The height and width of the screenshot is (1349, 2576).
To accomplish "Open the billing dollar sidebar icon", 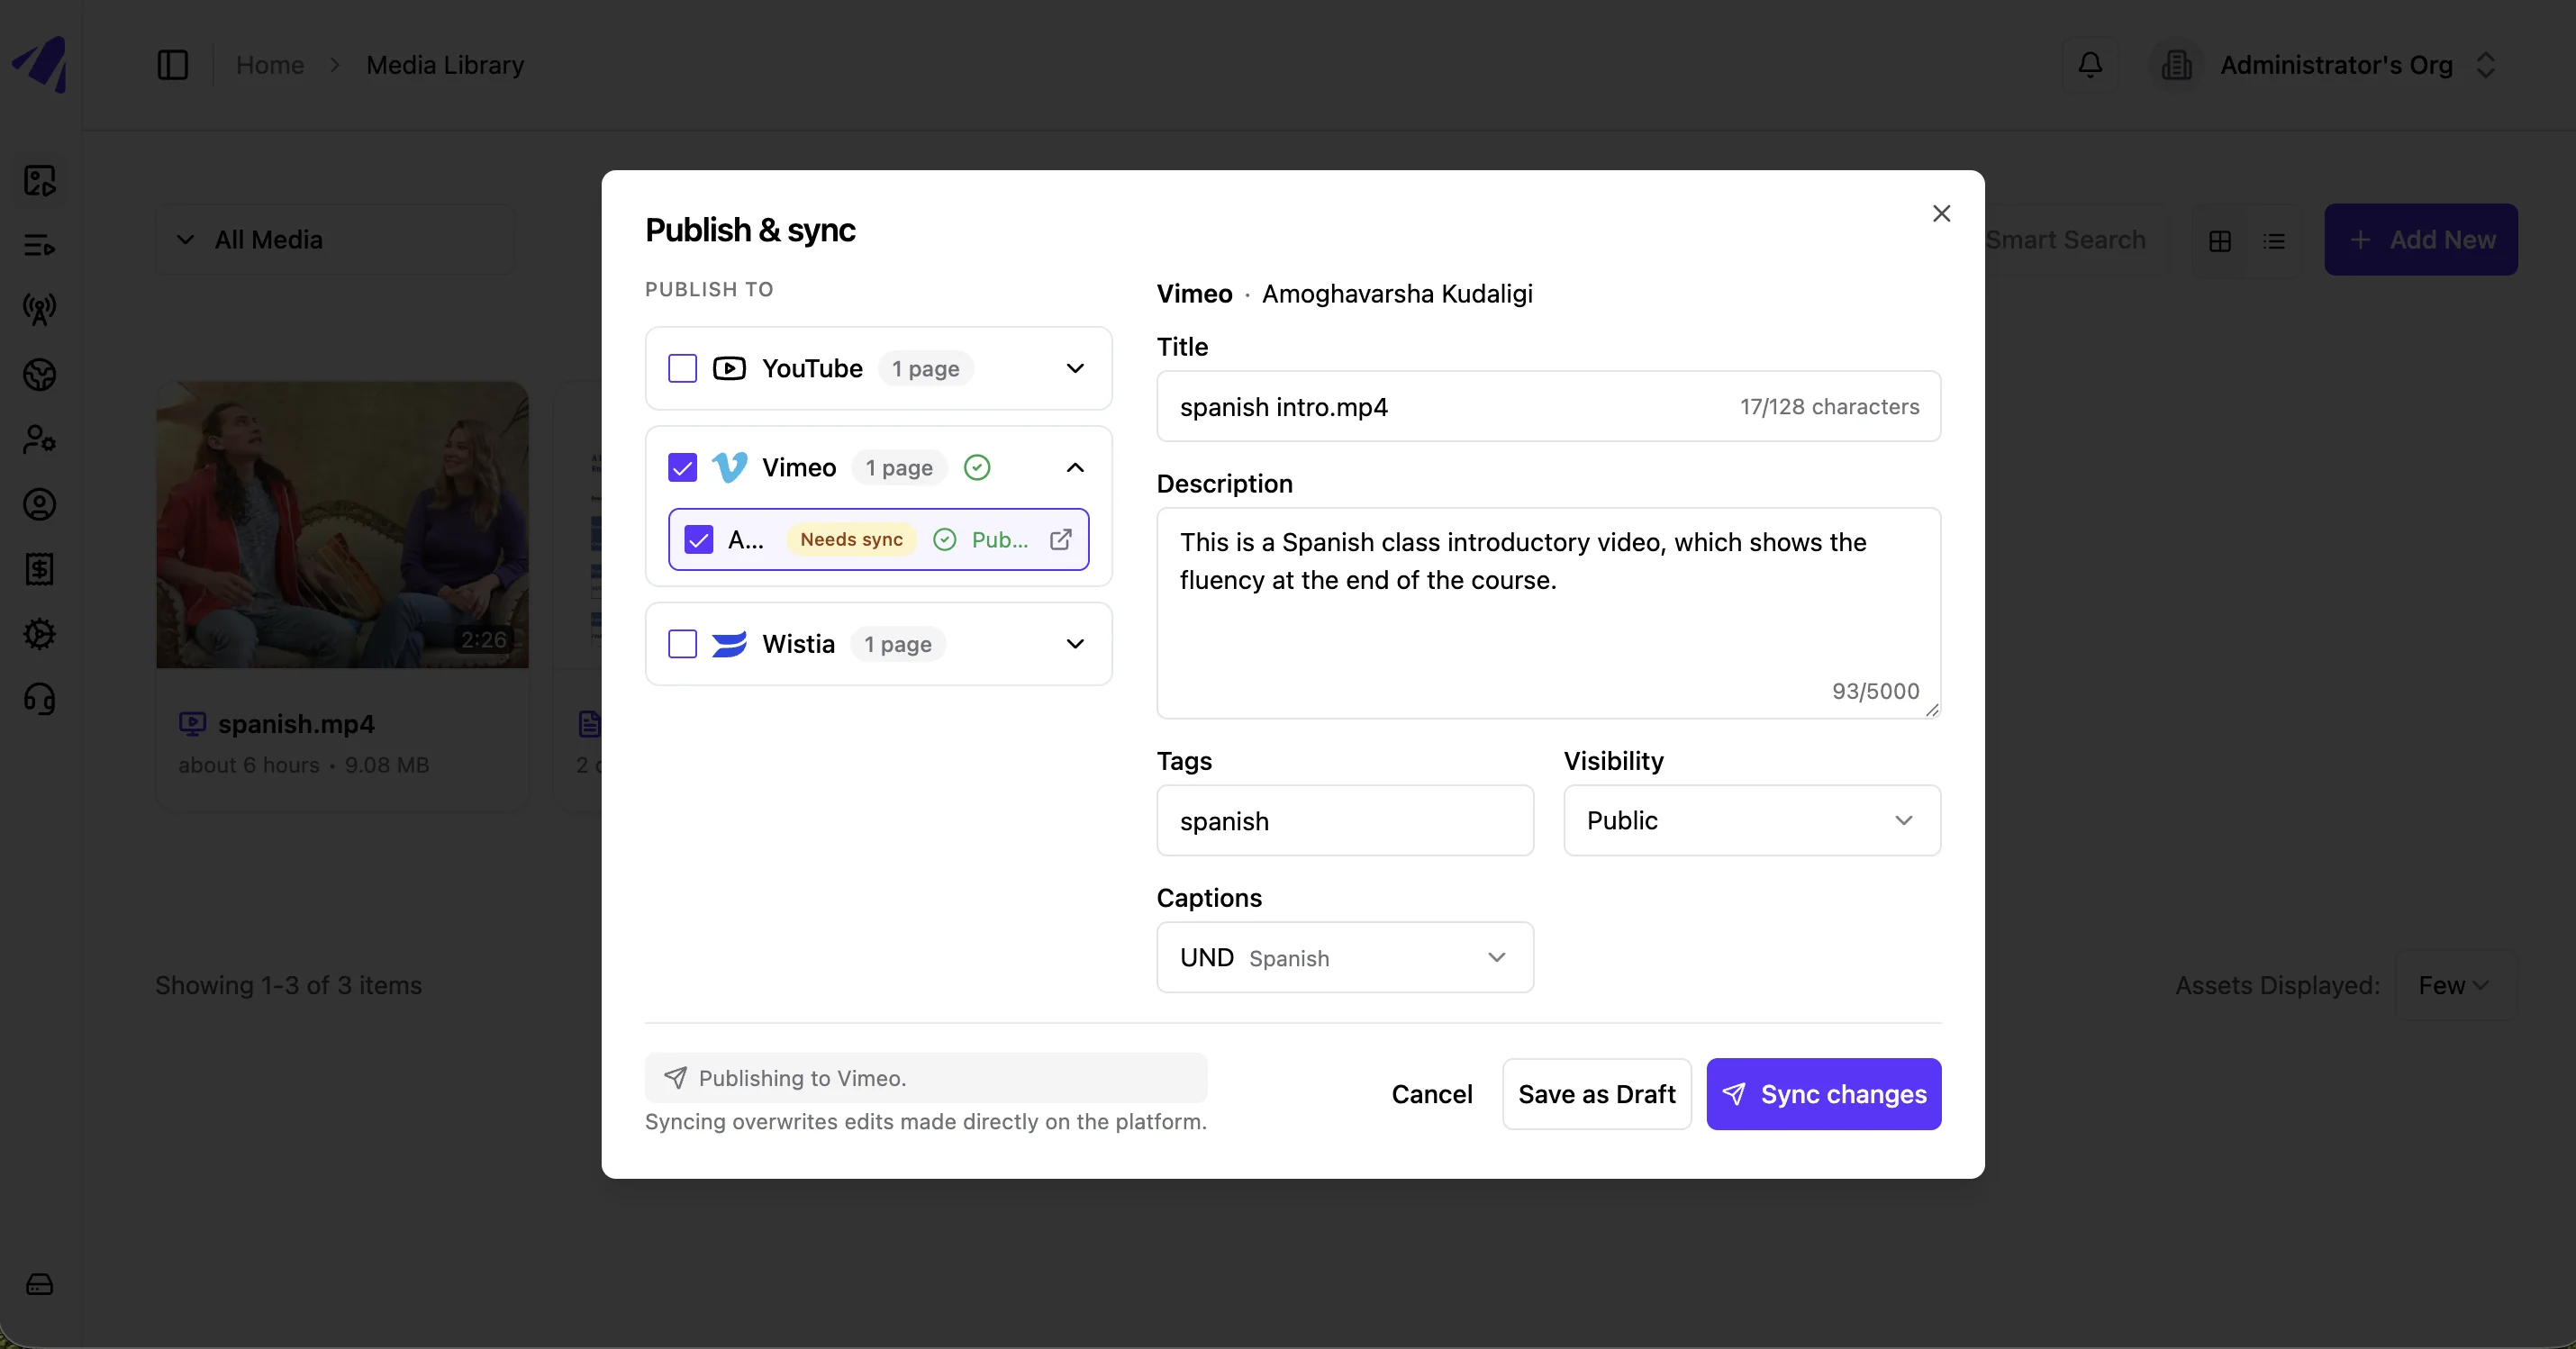I will (40, 569).
